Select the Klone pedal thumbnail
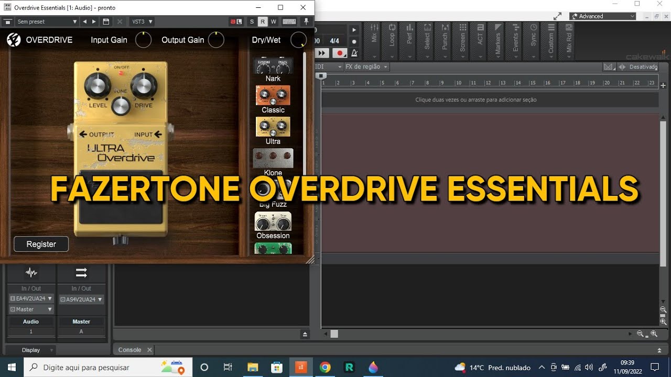 pos(273,158)
